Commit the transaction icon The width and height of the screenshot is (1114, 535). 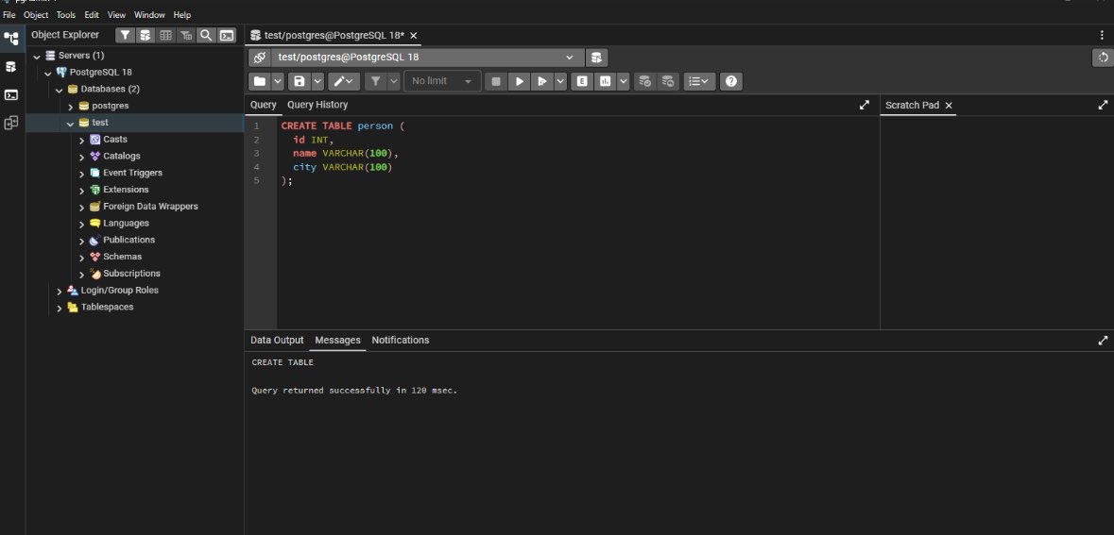tap(644, 81)
